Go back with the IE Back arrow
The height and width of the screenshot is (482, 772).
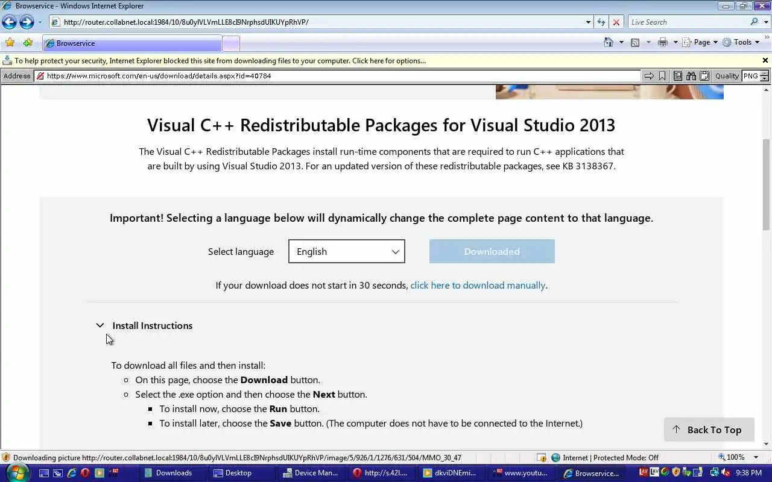point(9,22)
